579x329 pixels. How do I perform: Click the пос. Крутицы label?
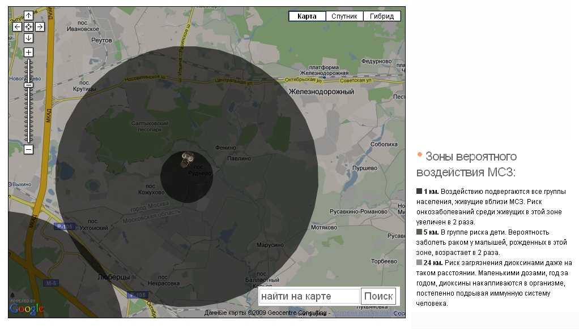84,86
